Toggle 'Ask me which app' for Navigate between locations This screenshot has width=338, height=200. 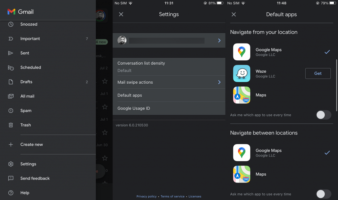(x=323, y=194)
